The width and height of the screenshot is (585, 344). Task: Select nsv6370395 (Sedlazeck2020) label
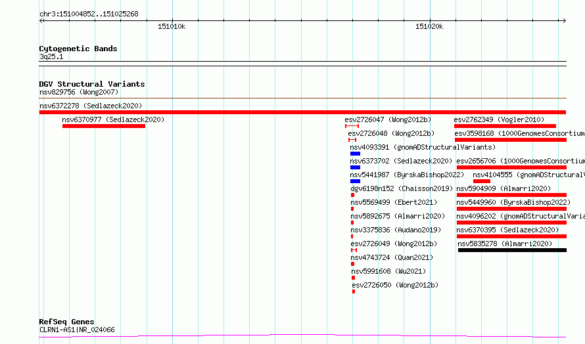pyautogui.click(x=508, y=230)
